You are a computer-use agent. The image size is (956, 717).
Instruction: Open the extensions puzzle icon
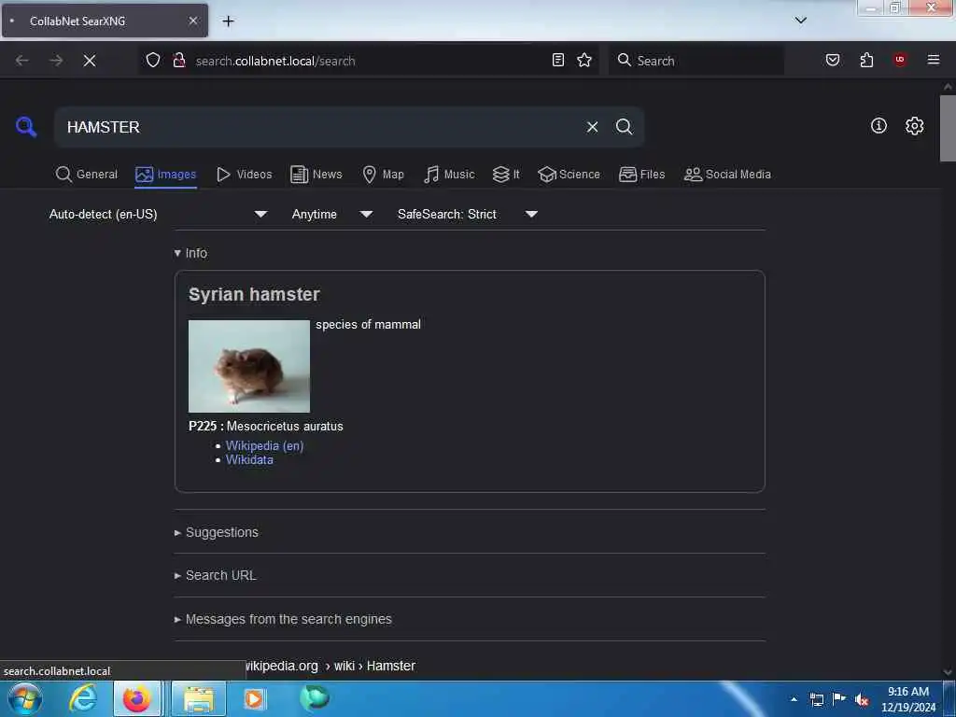(x=866, y=61)
